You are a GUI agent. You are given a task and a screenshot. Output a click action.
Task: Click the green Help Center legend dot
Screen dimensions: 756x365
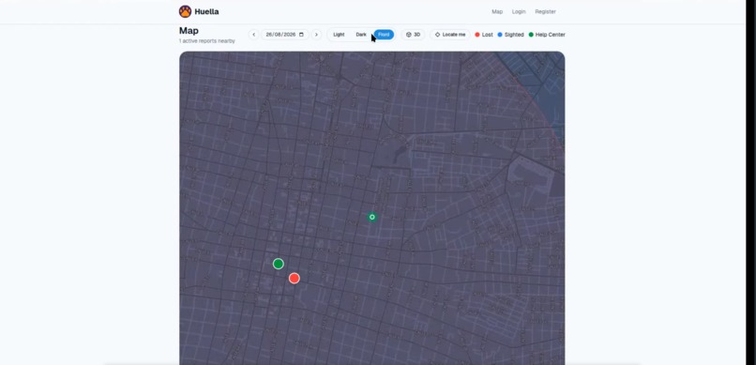pyautogui.click(x=531, y=35)
